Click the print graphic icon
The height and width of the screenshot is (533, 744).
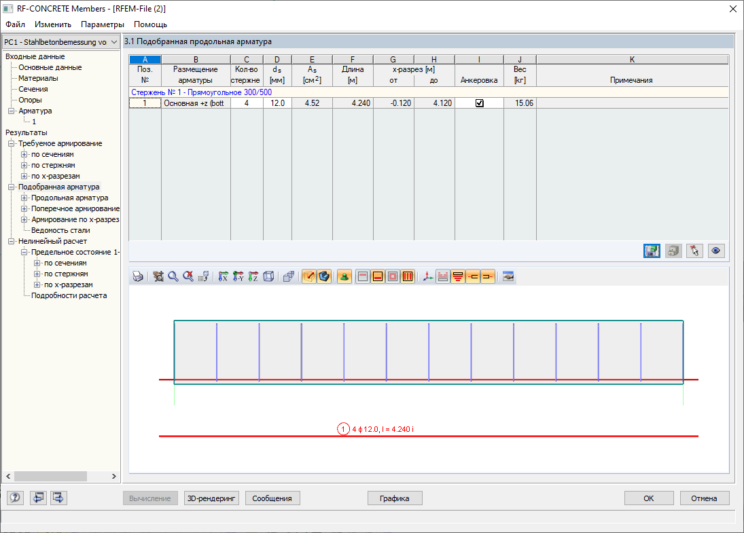(x=138, y=276)
